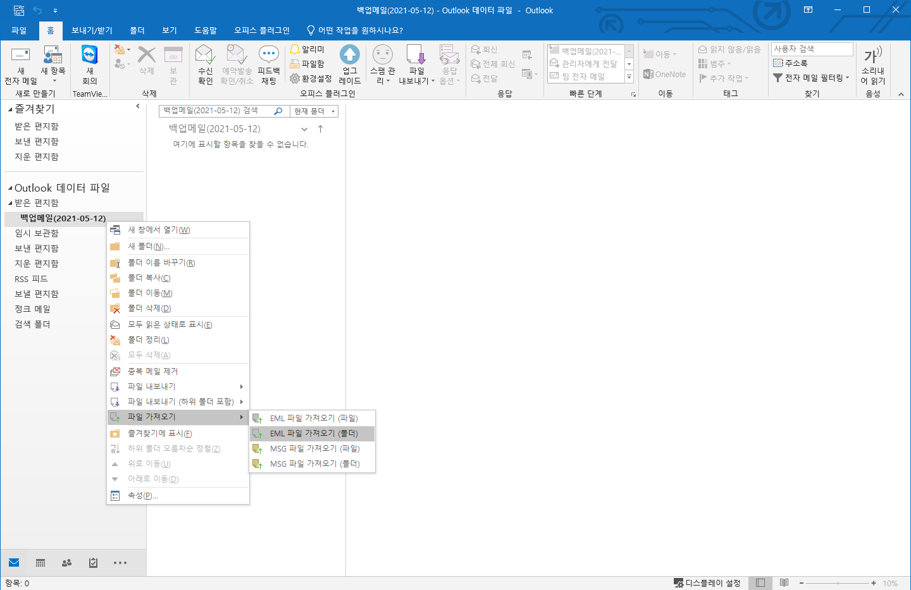Open the 오피스 플러그인 ribbon tab
911x590 pixels.
click(262, 30)
